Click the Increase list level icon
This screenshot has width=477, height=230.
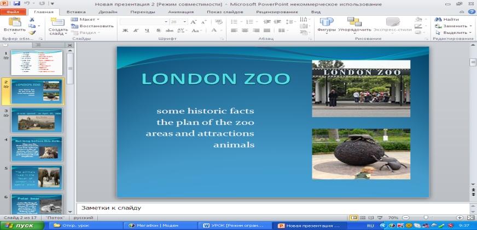(x=277, y=22)
